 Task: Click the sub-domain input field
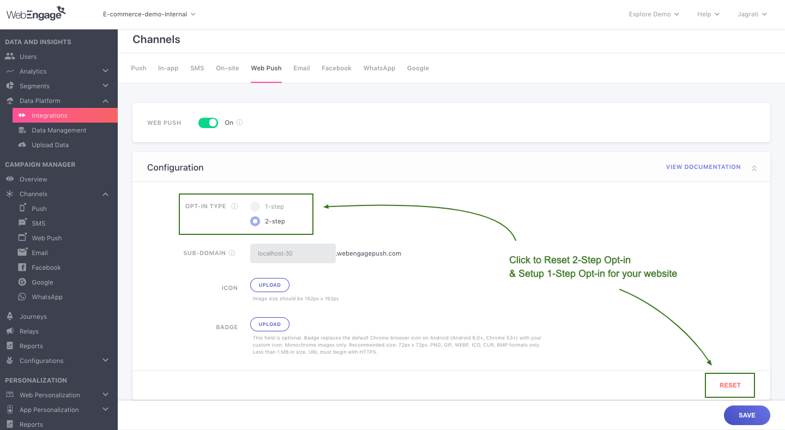[293, 253]
